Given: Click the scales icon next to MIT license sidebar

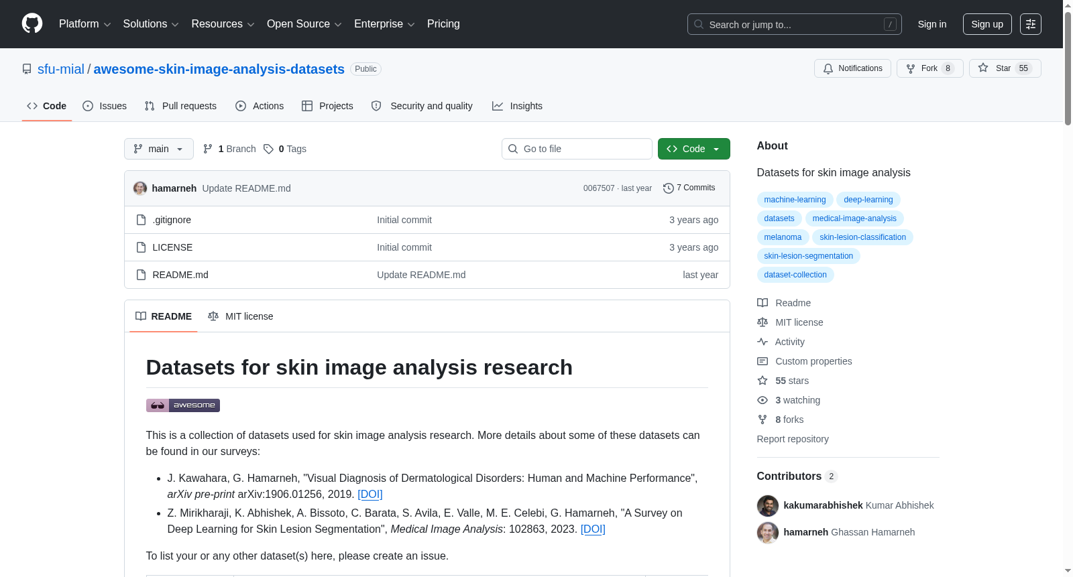Looking at the screenshot, I should click(x=763, y=322).
